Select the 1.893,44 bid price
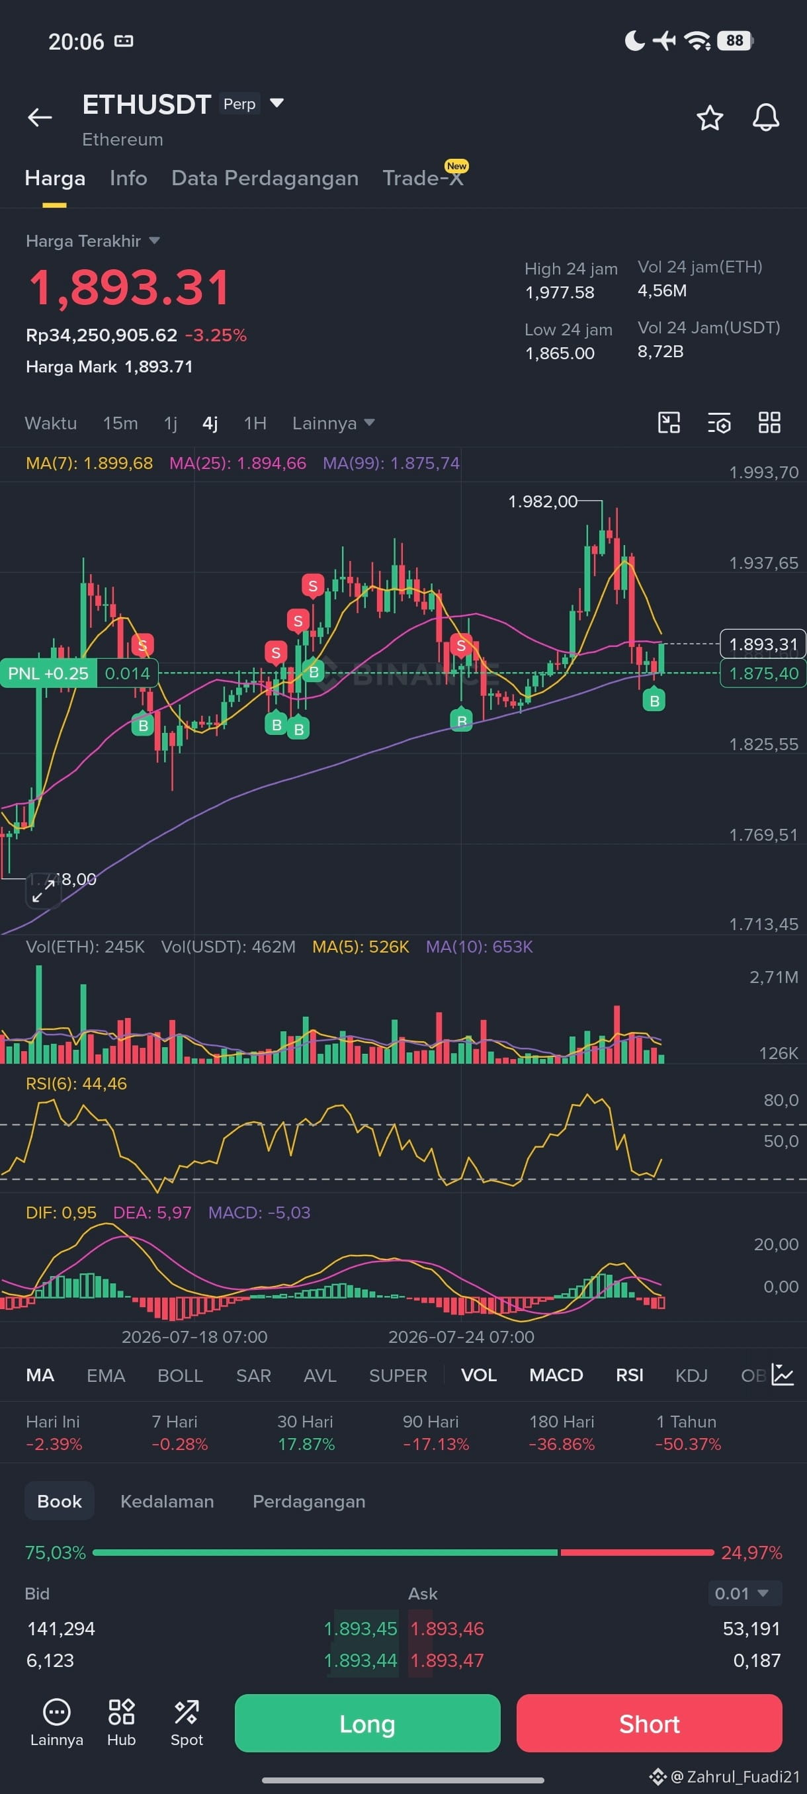807x1794 pixels. pyautogui.click(x=361, y=1660)
